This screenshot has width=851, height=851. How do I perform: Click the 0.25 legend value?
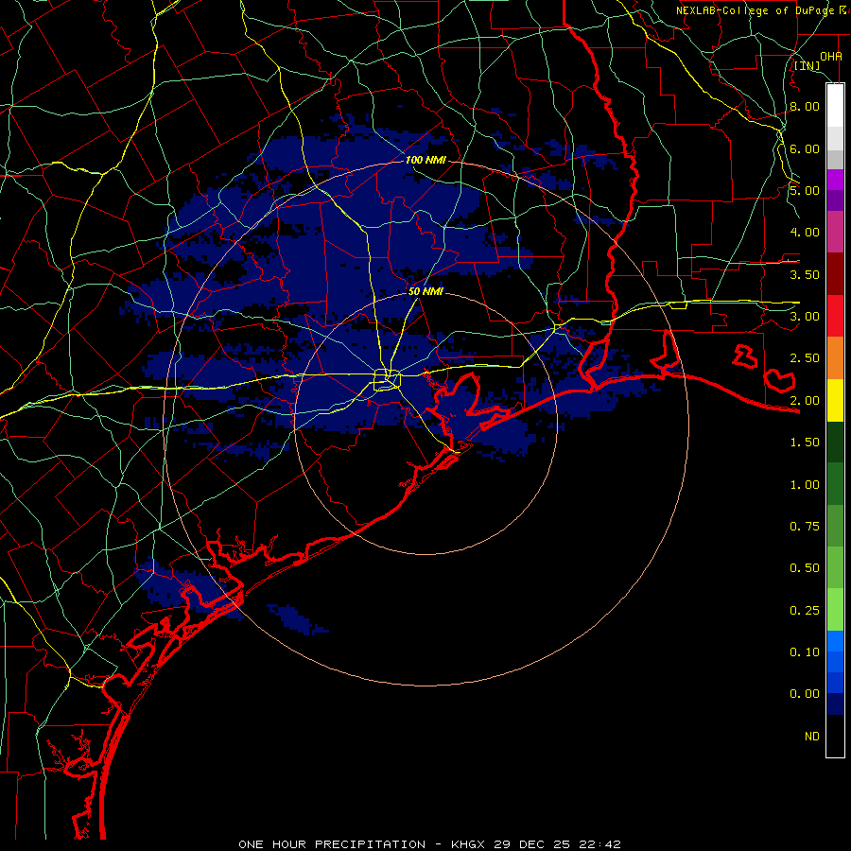805,611
